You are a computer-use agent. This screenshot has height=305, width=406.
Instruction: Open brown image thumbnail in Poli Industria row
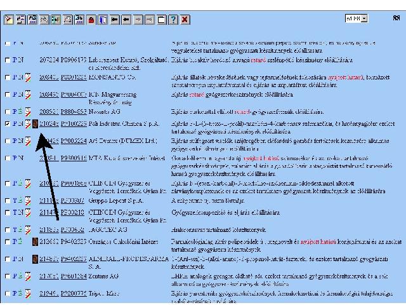[35, 124]
